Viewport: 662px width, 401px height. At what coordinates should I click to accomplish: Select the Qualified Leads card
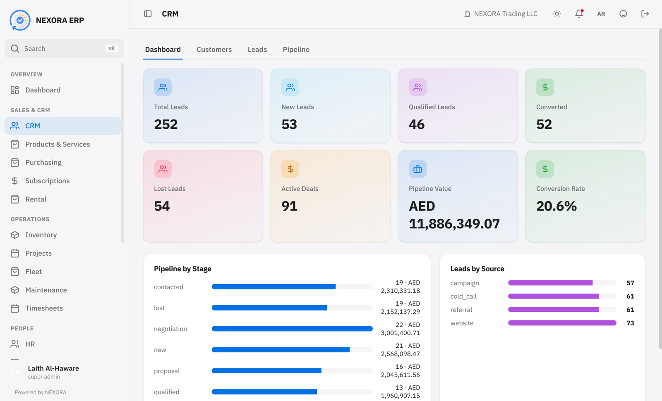click(x=458, y=106)
